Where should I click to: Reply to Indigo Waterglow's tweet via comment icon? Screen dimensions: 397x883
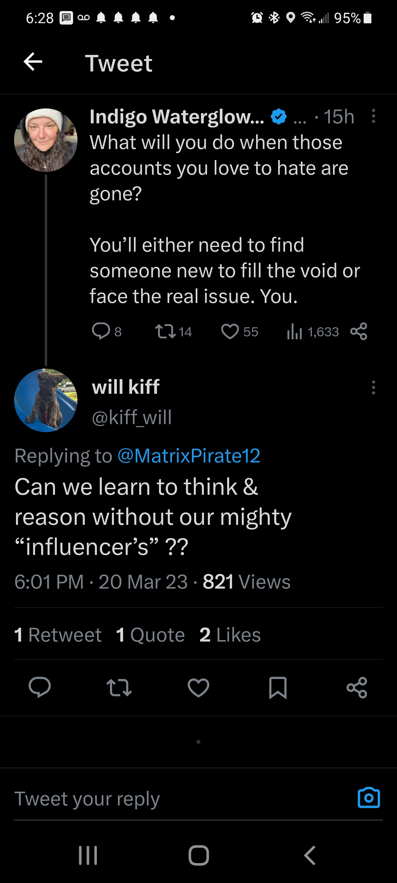101,331
